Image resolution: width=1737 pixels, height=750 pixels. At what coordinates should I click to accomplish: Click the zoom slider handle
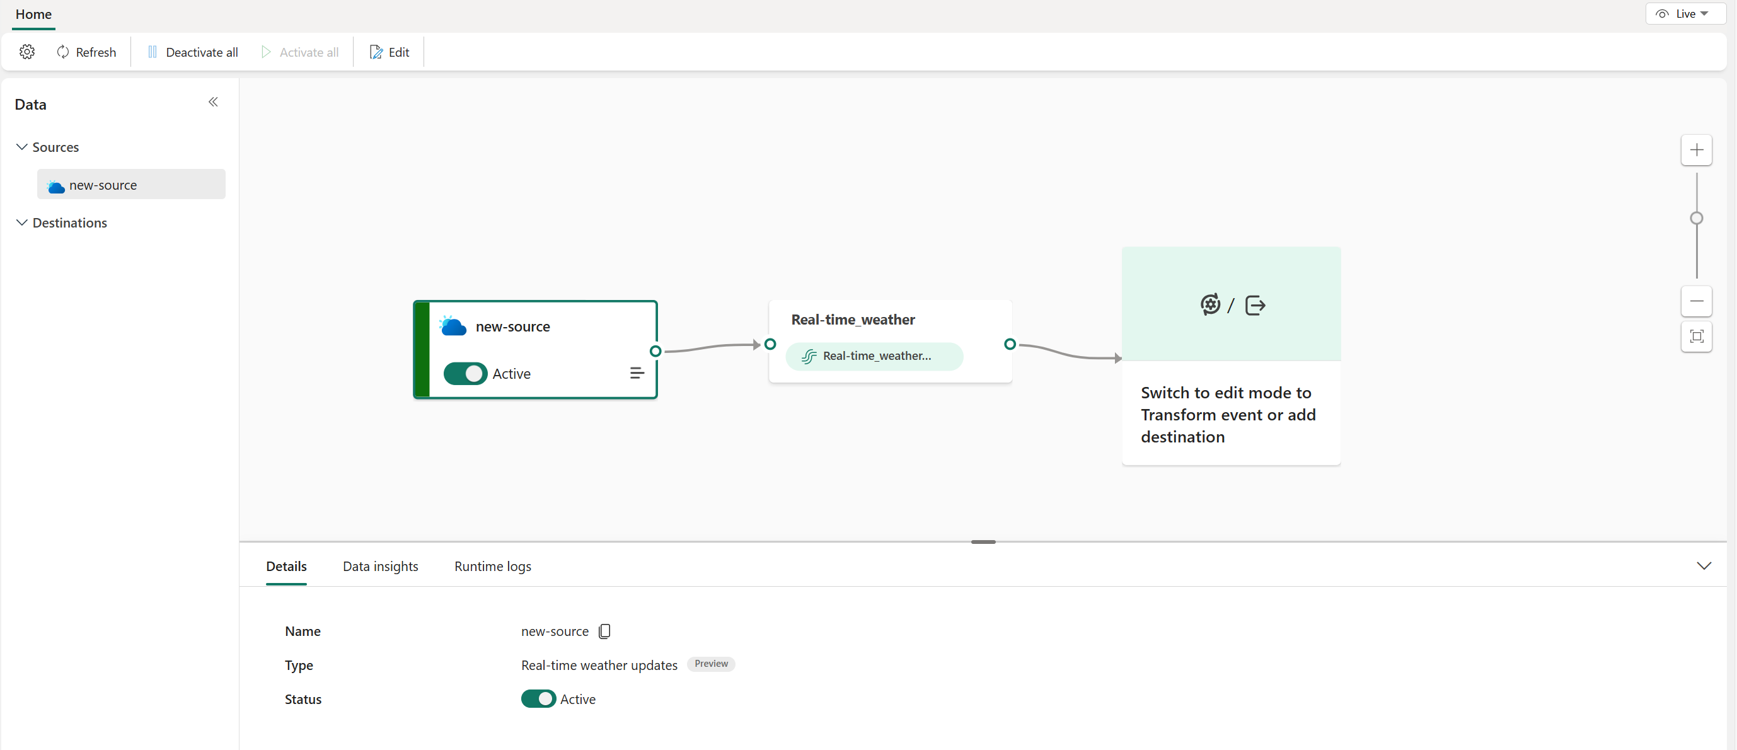pos(1696,218)
